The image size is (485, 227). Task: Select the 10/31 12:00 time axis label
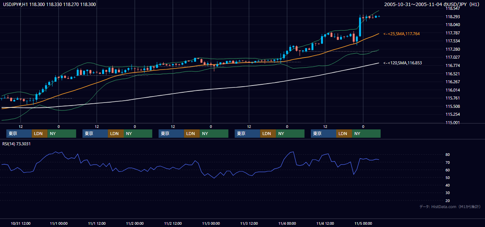(20, 224)
